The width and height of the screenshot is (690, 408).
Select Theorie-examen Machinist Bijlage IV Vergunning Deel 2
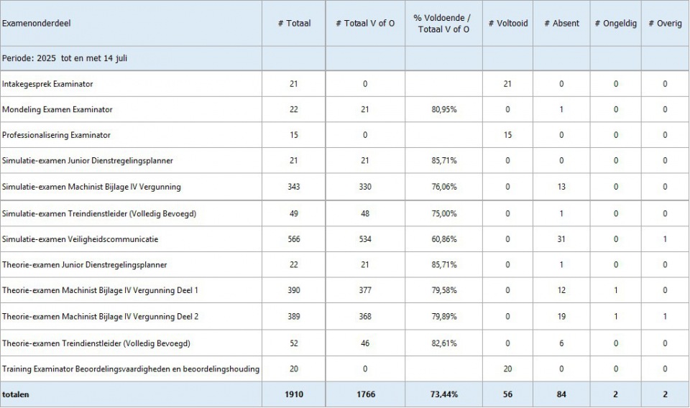click(x=100, y=317)
